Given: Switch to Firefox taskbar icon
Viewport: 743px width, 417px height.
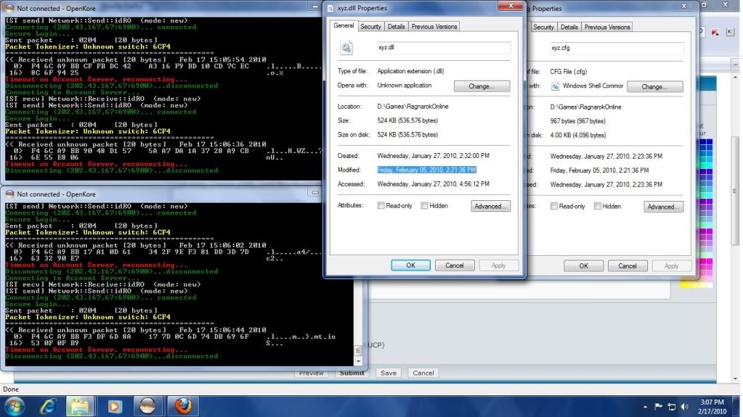Looking at the screenshot, I should point(183,407).
